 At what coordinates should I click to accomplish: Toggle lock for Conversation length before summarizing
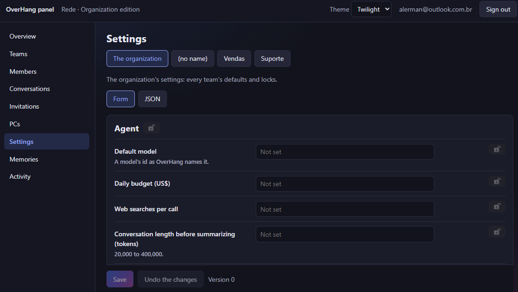point(497,232)
